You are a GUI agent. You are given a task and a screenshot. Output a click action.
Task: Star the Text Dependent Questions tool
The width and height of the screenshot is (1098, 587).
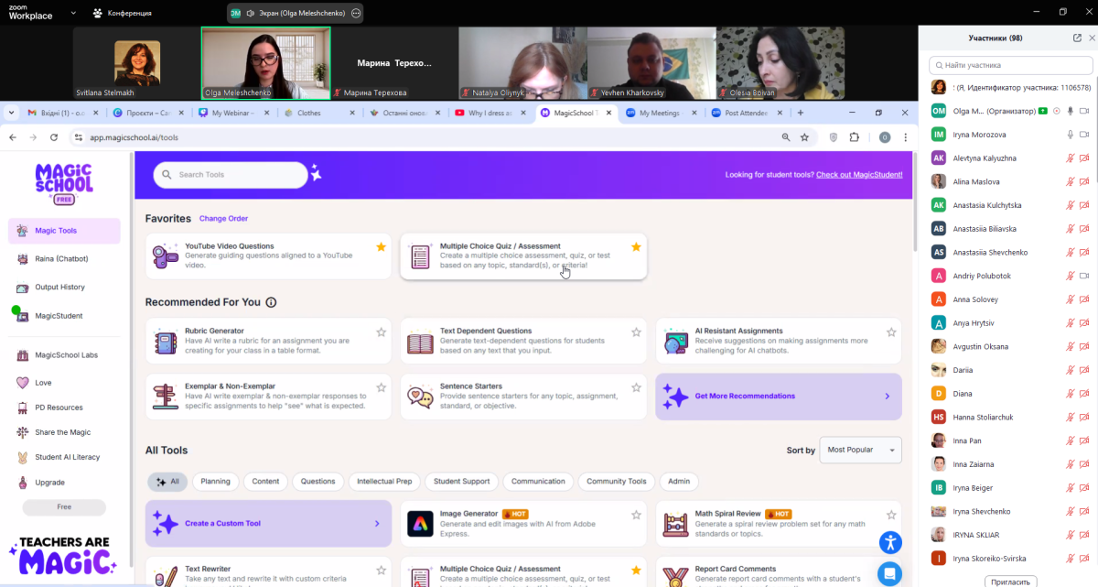(x=636, y=332)
